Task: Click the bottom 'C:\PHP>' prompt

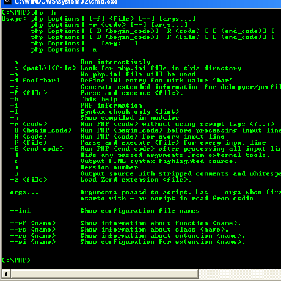Action: pyautogui.click(x=16, y=260)
